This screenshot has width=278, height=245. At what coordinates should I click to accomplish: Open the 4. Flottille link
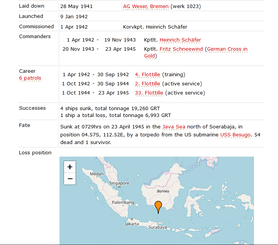(x=148, y=75)
